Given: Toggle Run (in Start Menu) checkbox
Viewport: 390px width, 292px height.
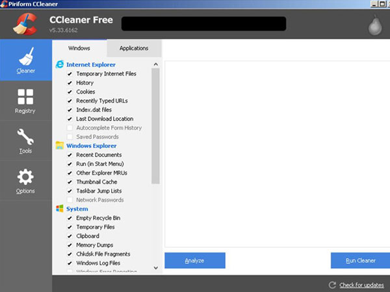Looking at the screenshot, I should pos(70,164).
